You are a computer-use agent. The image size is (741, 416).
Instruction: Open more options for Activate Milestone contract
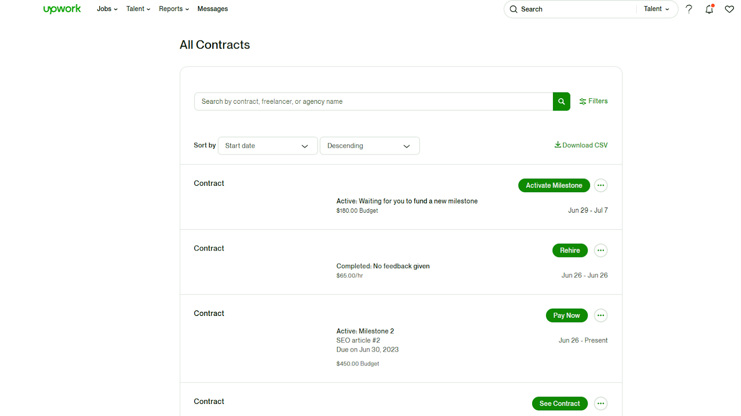coord(601,185)
